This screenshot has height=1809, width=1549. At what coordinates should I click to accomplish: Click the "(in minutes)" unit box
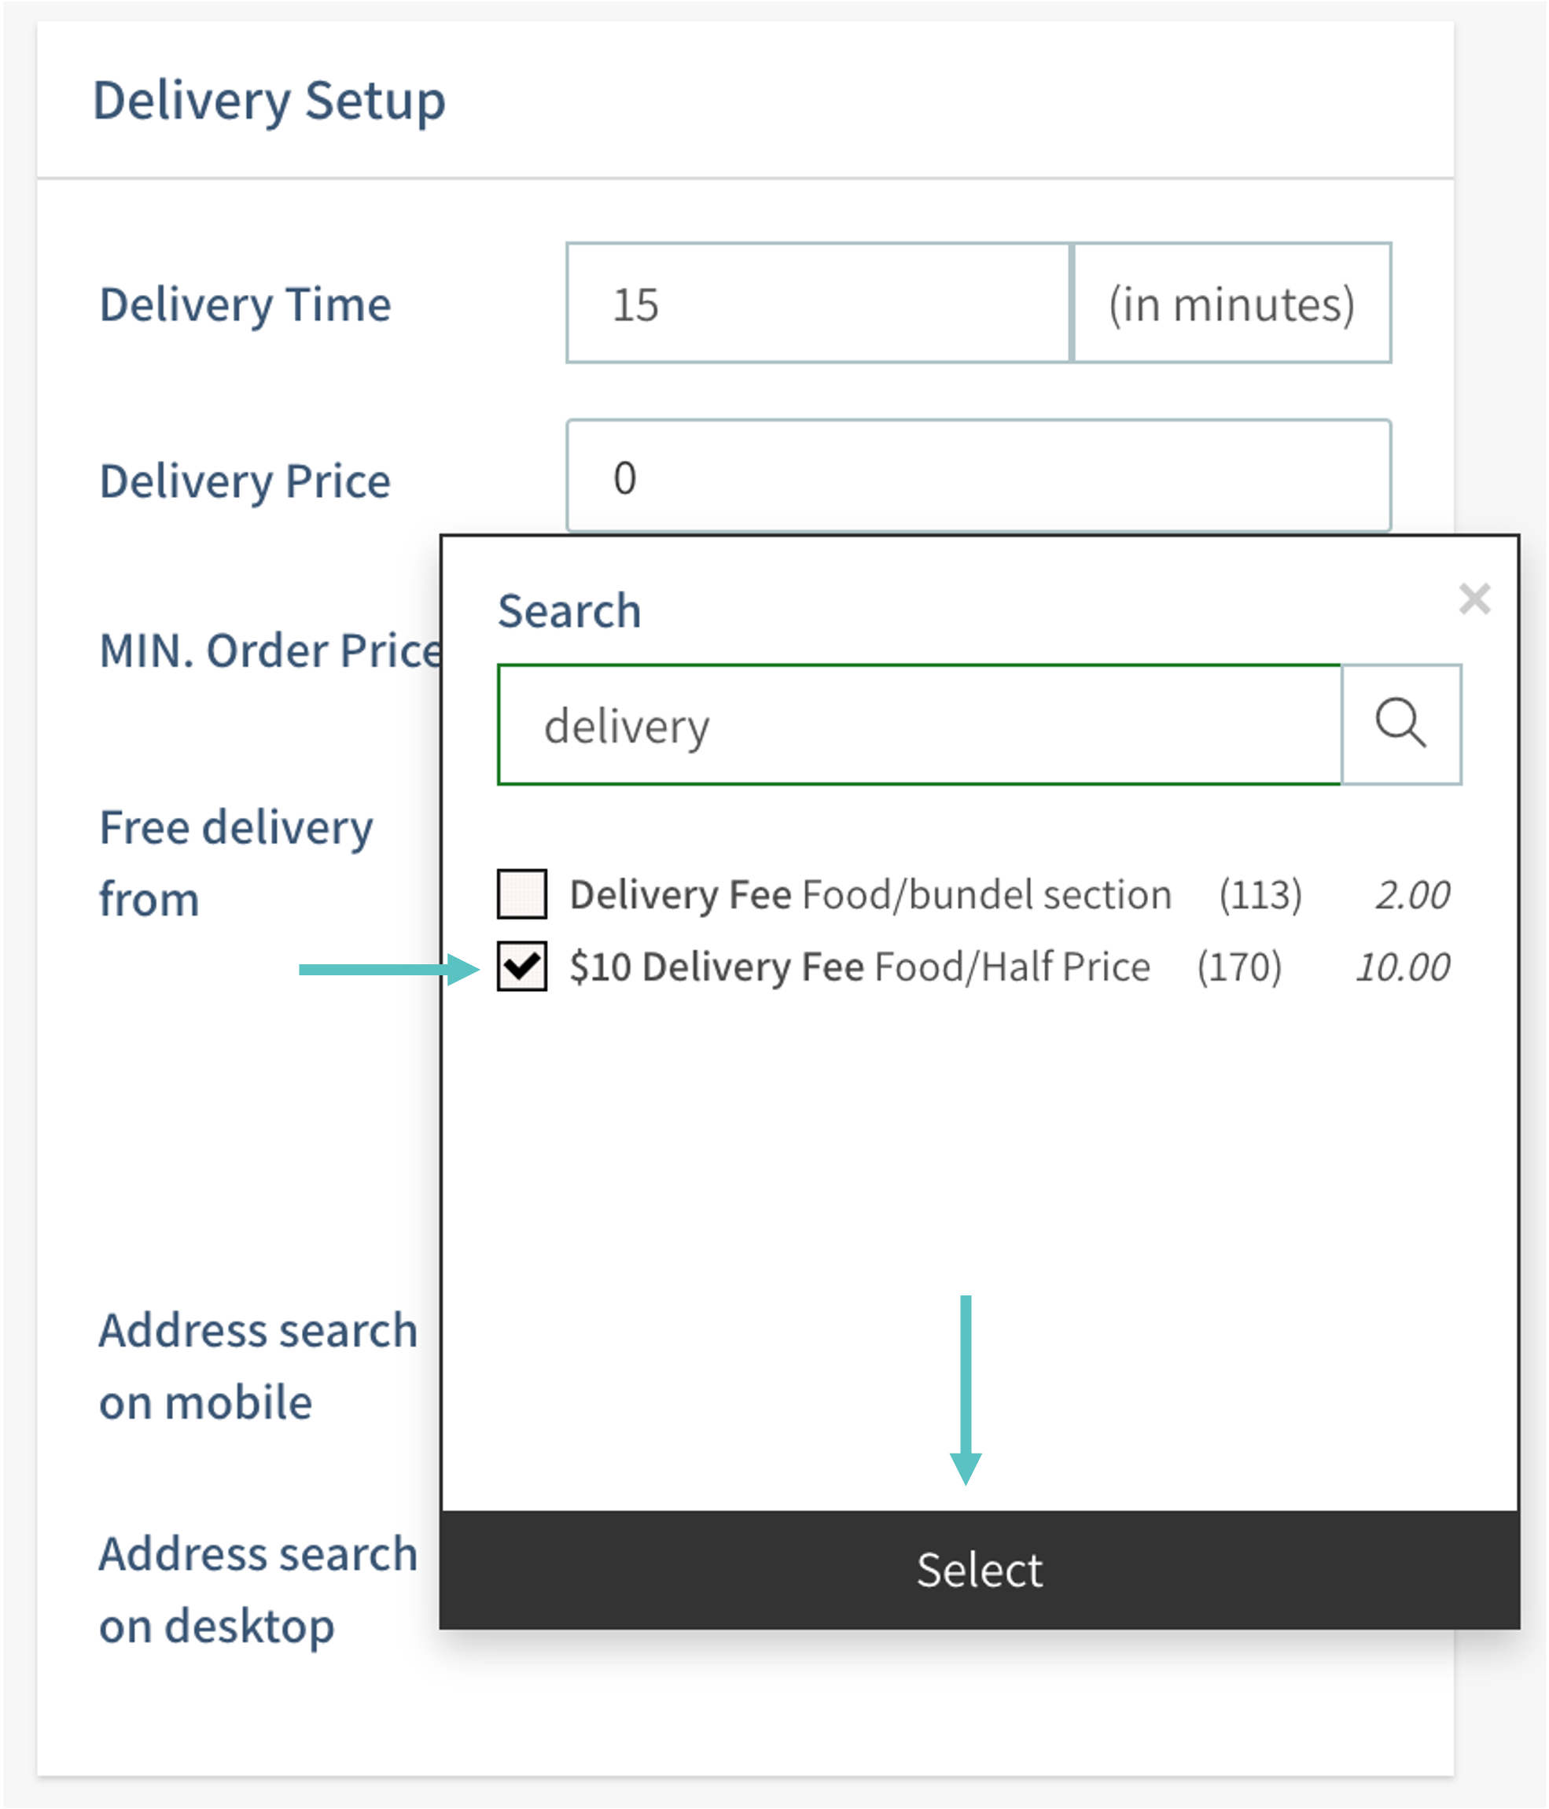tap(1231, 303)
